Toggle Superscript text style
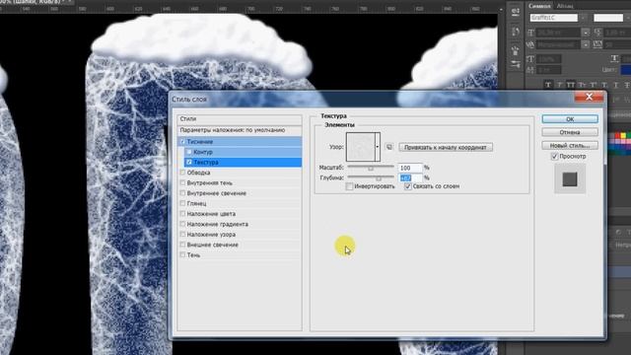Screen dimensions: 631x355 [593, 85]
